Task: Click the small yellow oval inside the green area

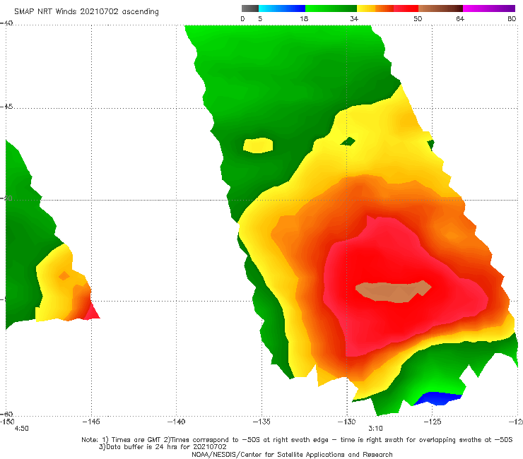Action: pyautogui.click(x=258, y=145)
